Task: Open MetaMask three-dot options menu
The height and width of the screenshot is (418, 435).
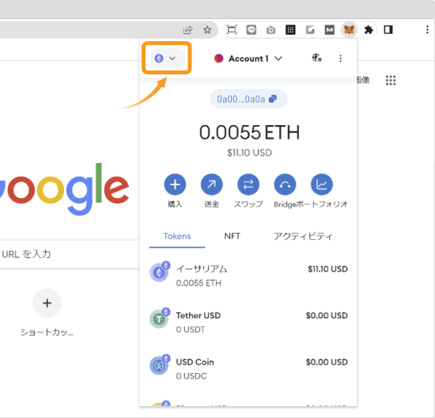Action: [x=340, y=59]
